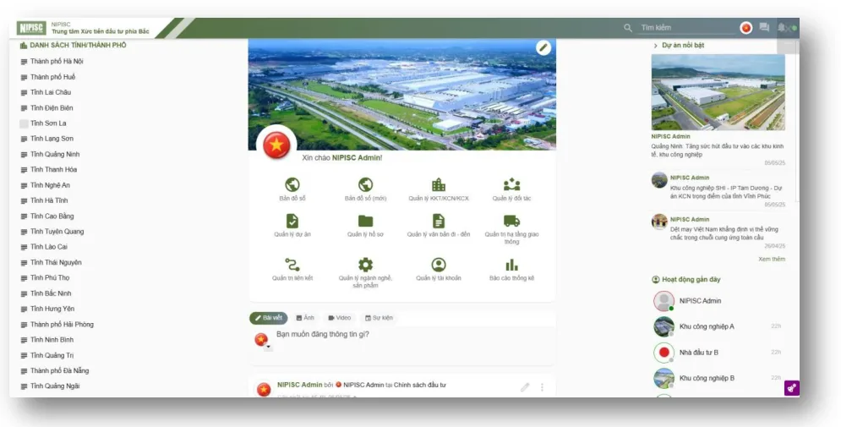Open NIPISC Admin in Hoạt động gần đây

pos(700,301)
